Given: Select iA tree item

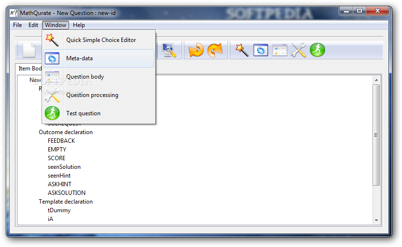Looking at the screenshot, I should 50,219.
